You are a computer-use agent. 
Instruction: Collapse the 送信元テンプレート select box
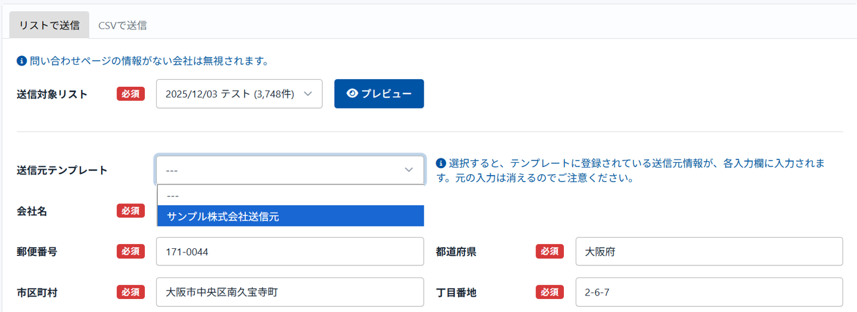[x=290, y=170]
